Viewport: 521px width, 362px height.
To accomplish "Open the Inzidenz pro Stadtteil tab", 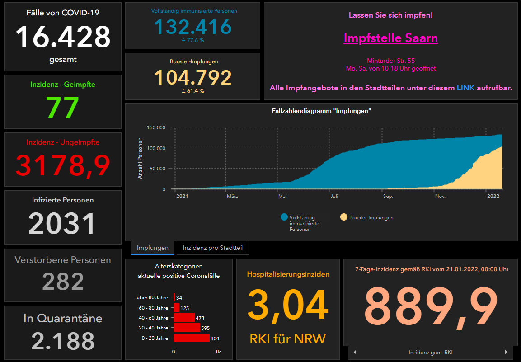I will point(213,248).
